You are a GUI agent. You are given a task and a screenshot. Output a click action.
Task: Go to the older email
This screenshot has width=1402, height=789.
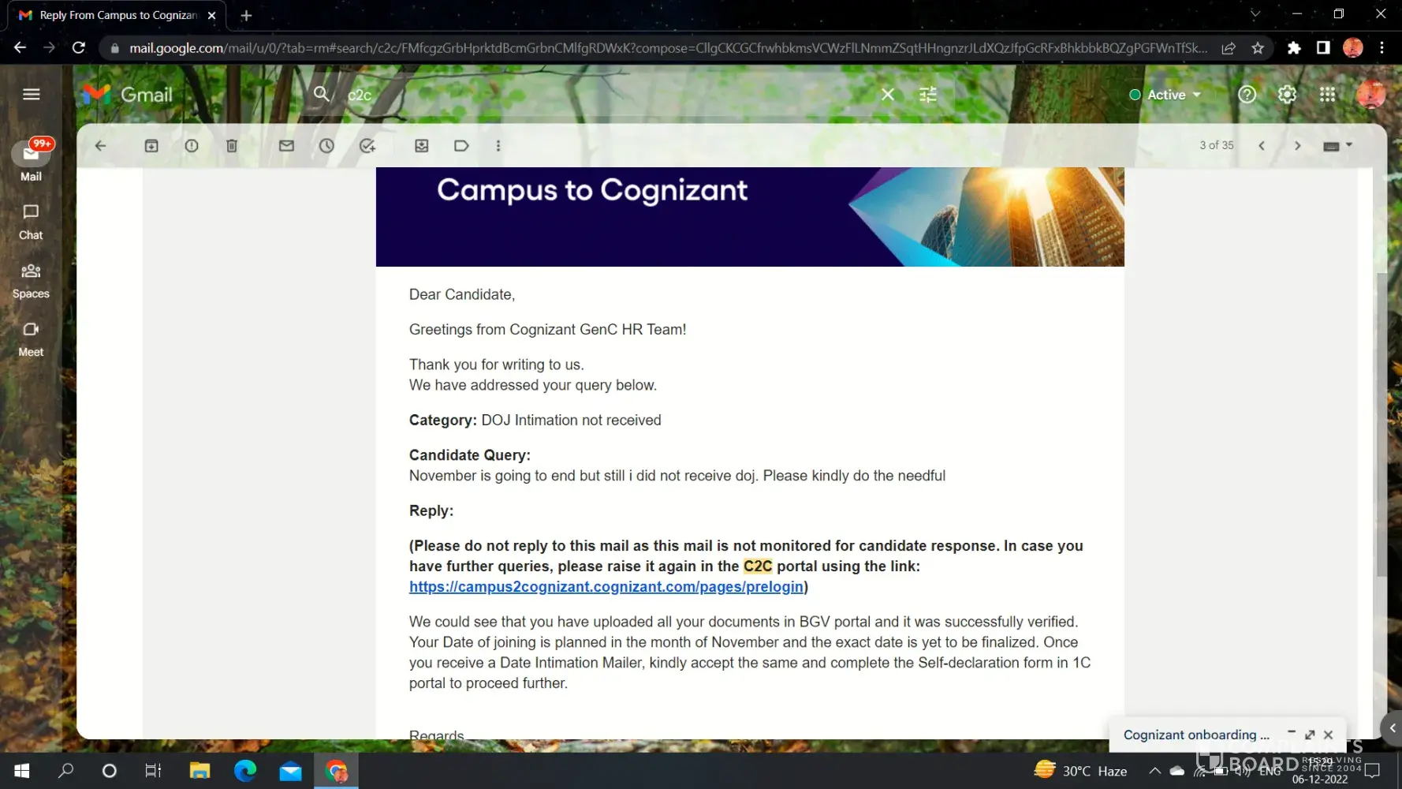pyautogui.click(x=1298, y=146)
